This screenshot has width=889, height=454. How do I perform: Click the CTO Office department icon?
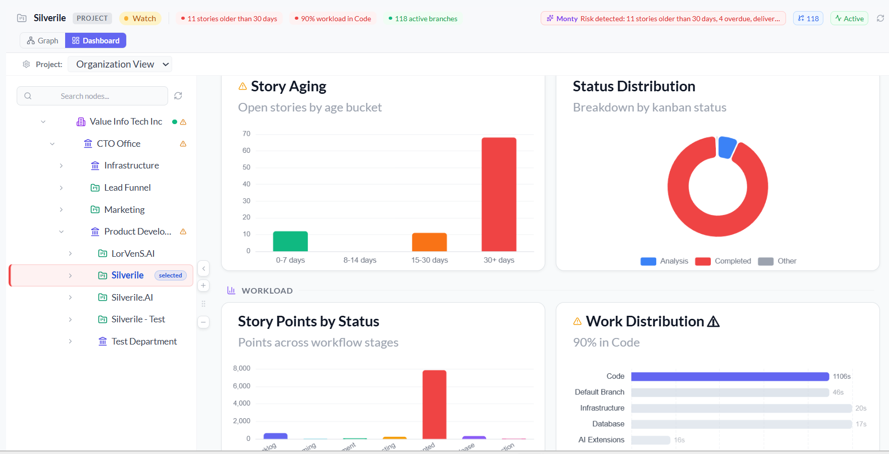point(88,144)
